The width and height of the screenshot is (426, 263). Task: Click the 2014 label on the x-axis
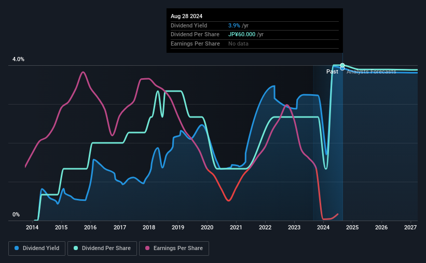(x=32, y=227)
